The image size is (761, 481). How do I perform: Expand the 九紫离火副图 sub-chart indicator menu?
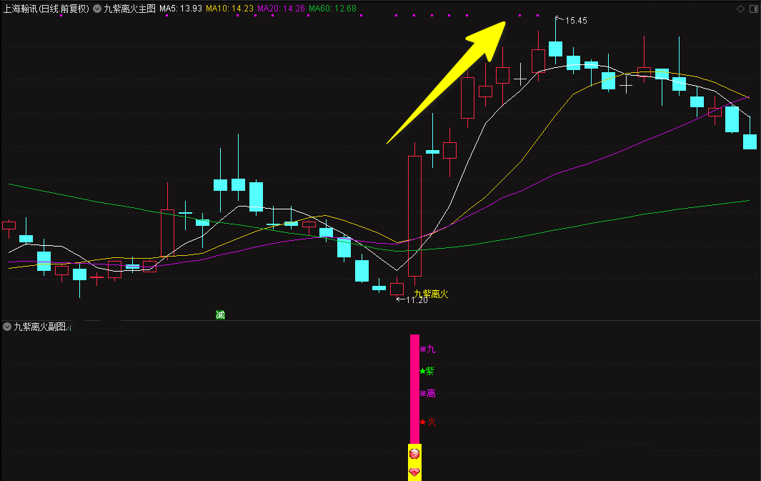pyautogui.click(x=7, y=327)
